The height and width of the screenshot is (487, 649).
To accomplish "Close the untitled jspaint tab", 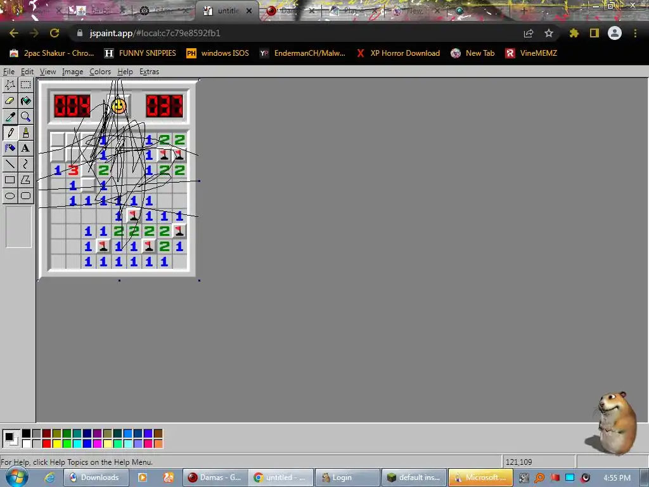I will coord(249,11).
